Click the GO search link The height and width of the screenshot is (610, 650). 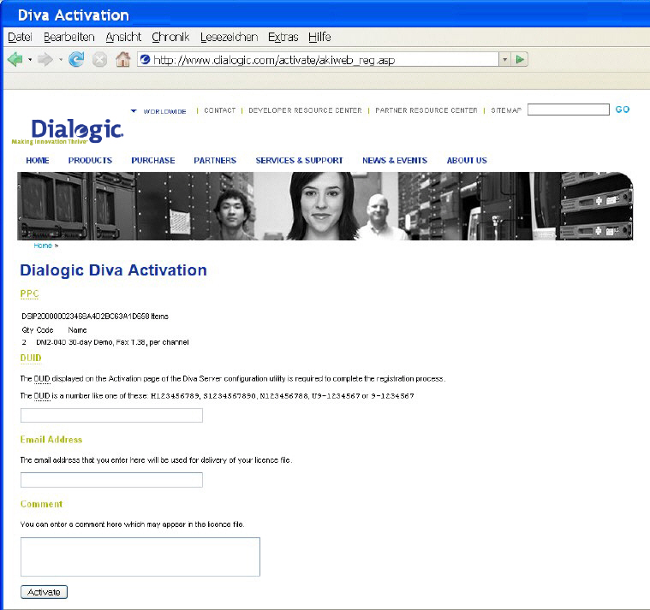[623, 110]
